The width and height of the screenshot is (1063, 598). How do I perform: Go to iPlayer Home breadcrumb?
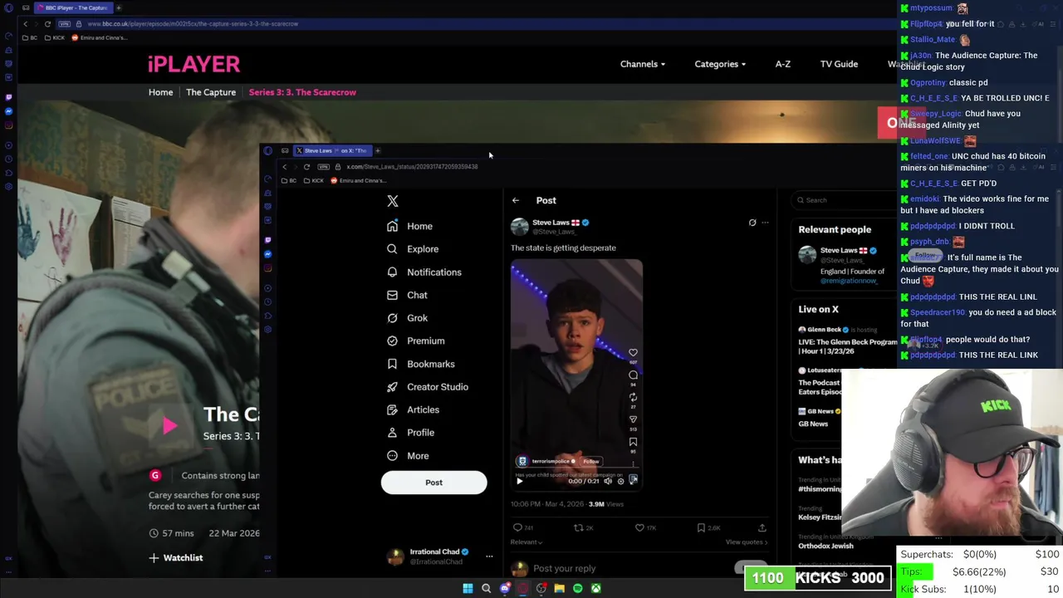[x=161, y=92]
